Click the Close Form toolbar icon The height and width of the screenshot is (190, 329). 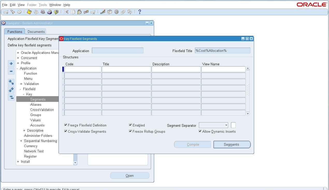click(x=56, y=12)
